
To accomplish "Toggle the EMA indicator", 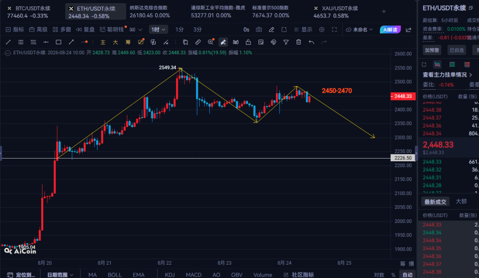I will (138, 274).
